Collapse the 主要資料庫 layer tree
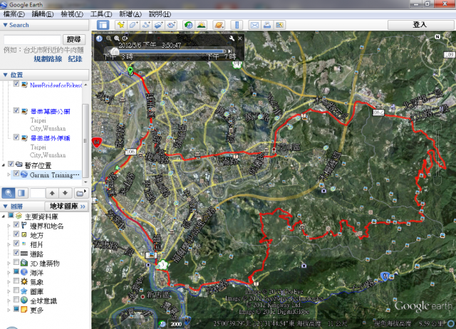 4,216
